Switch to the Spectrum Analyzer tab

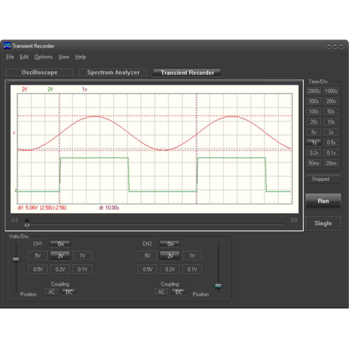tap(113, 73)
